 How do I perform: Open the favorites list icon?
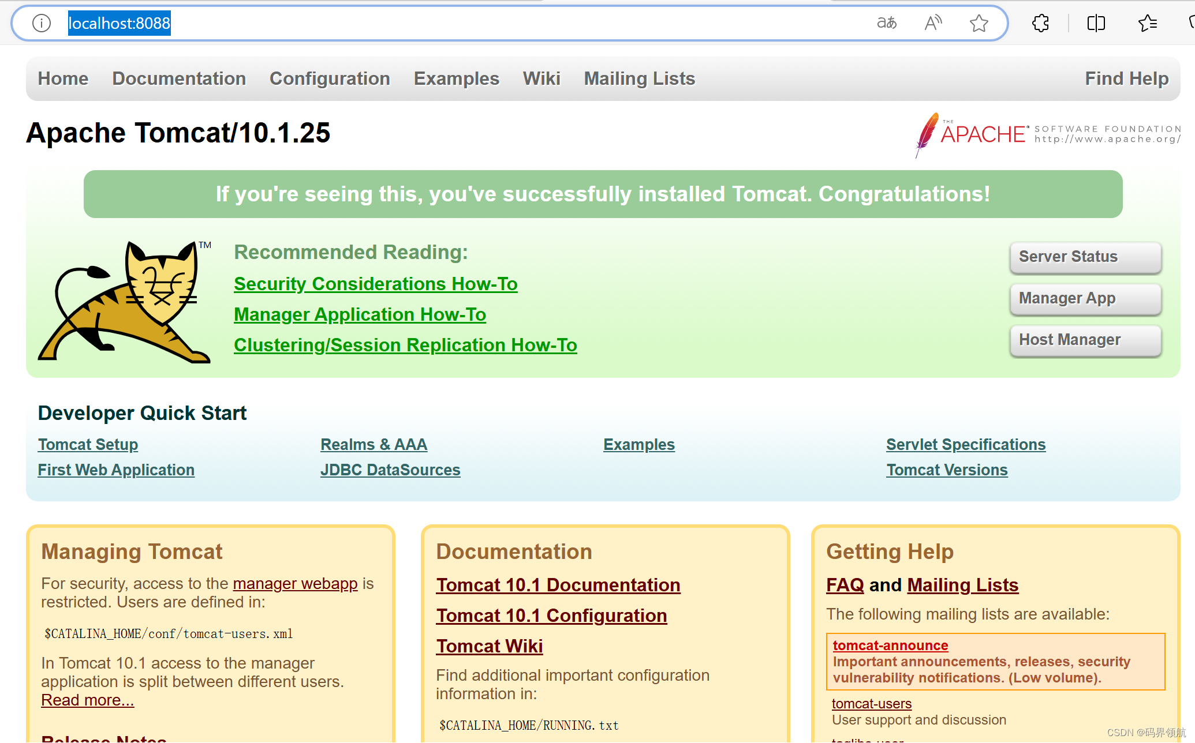(x=1147, y=23)
